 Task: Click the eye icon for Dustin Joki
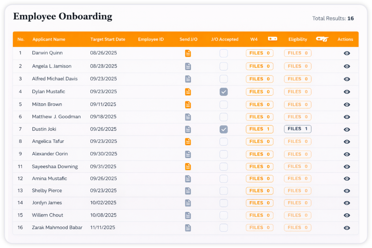pyautogui.click(x=347, y=129)
